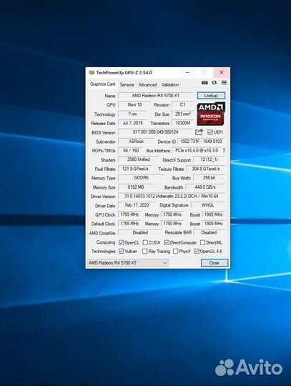The width and height of the screenshot is (291, 386).
Task: Switch to the Sensors tab
Action: coord(127,84)
